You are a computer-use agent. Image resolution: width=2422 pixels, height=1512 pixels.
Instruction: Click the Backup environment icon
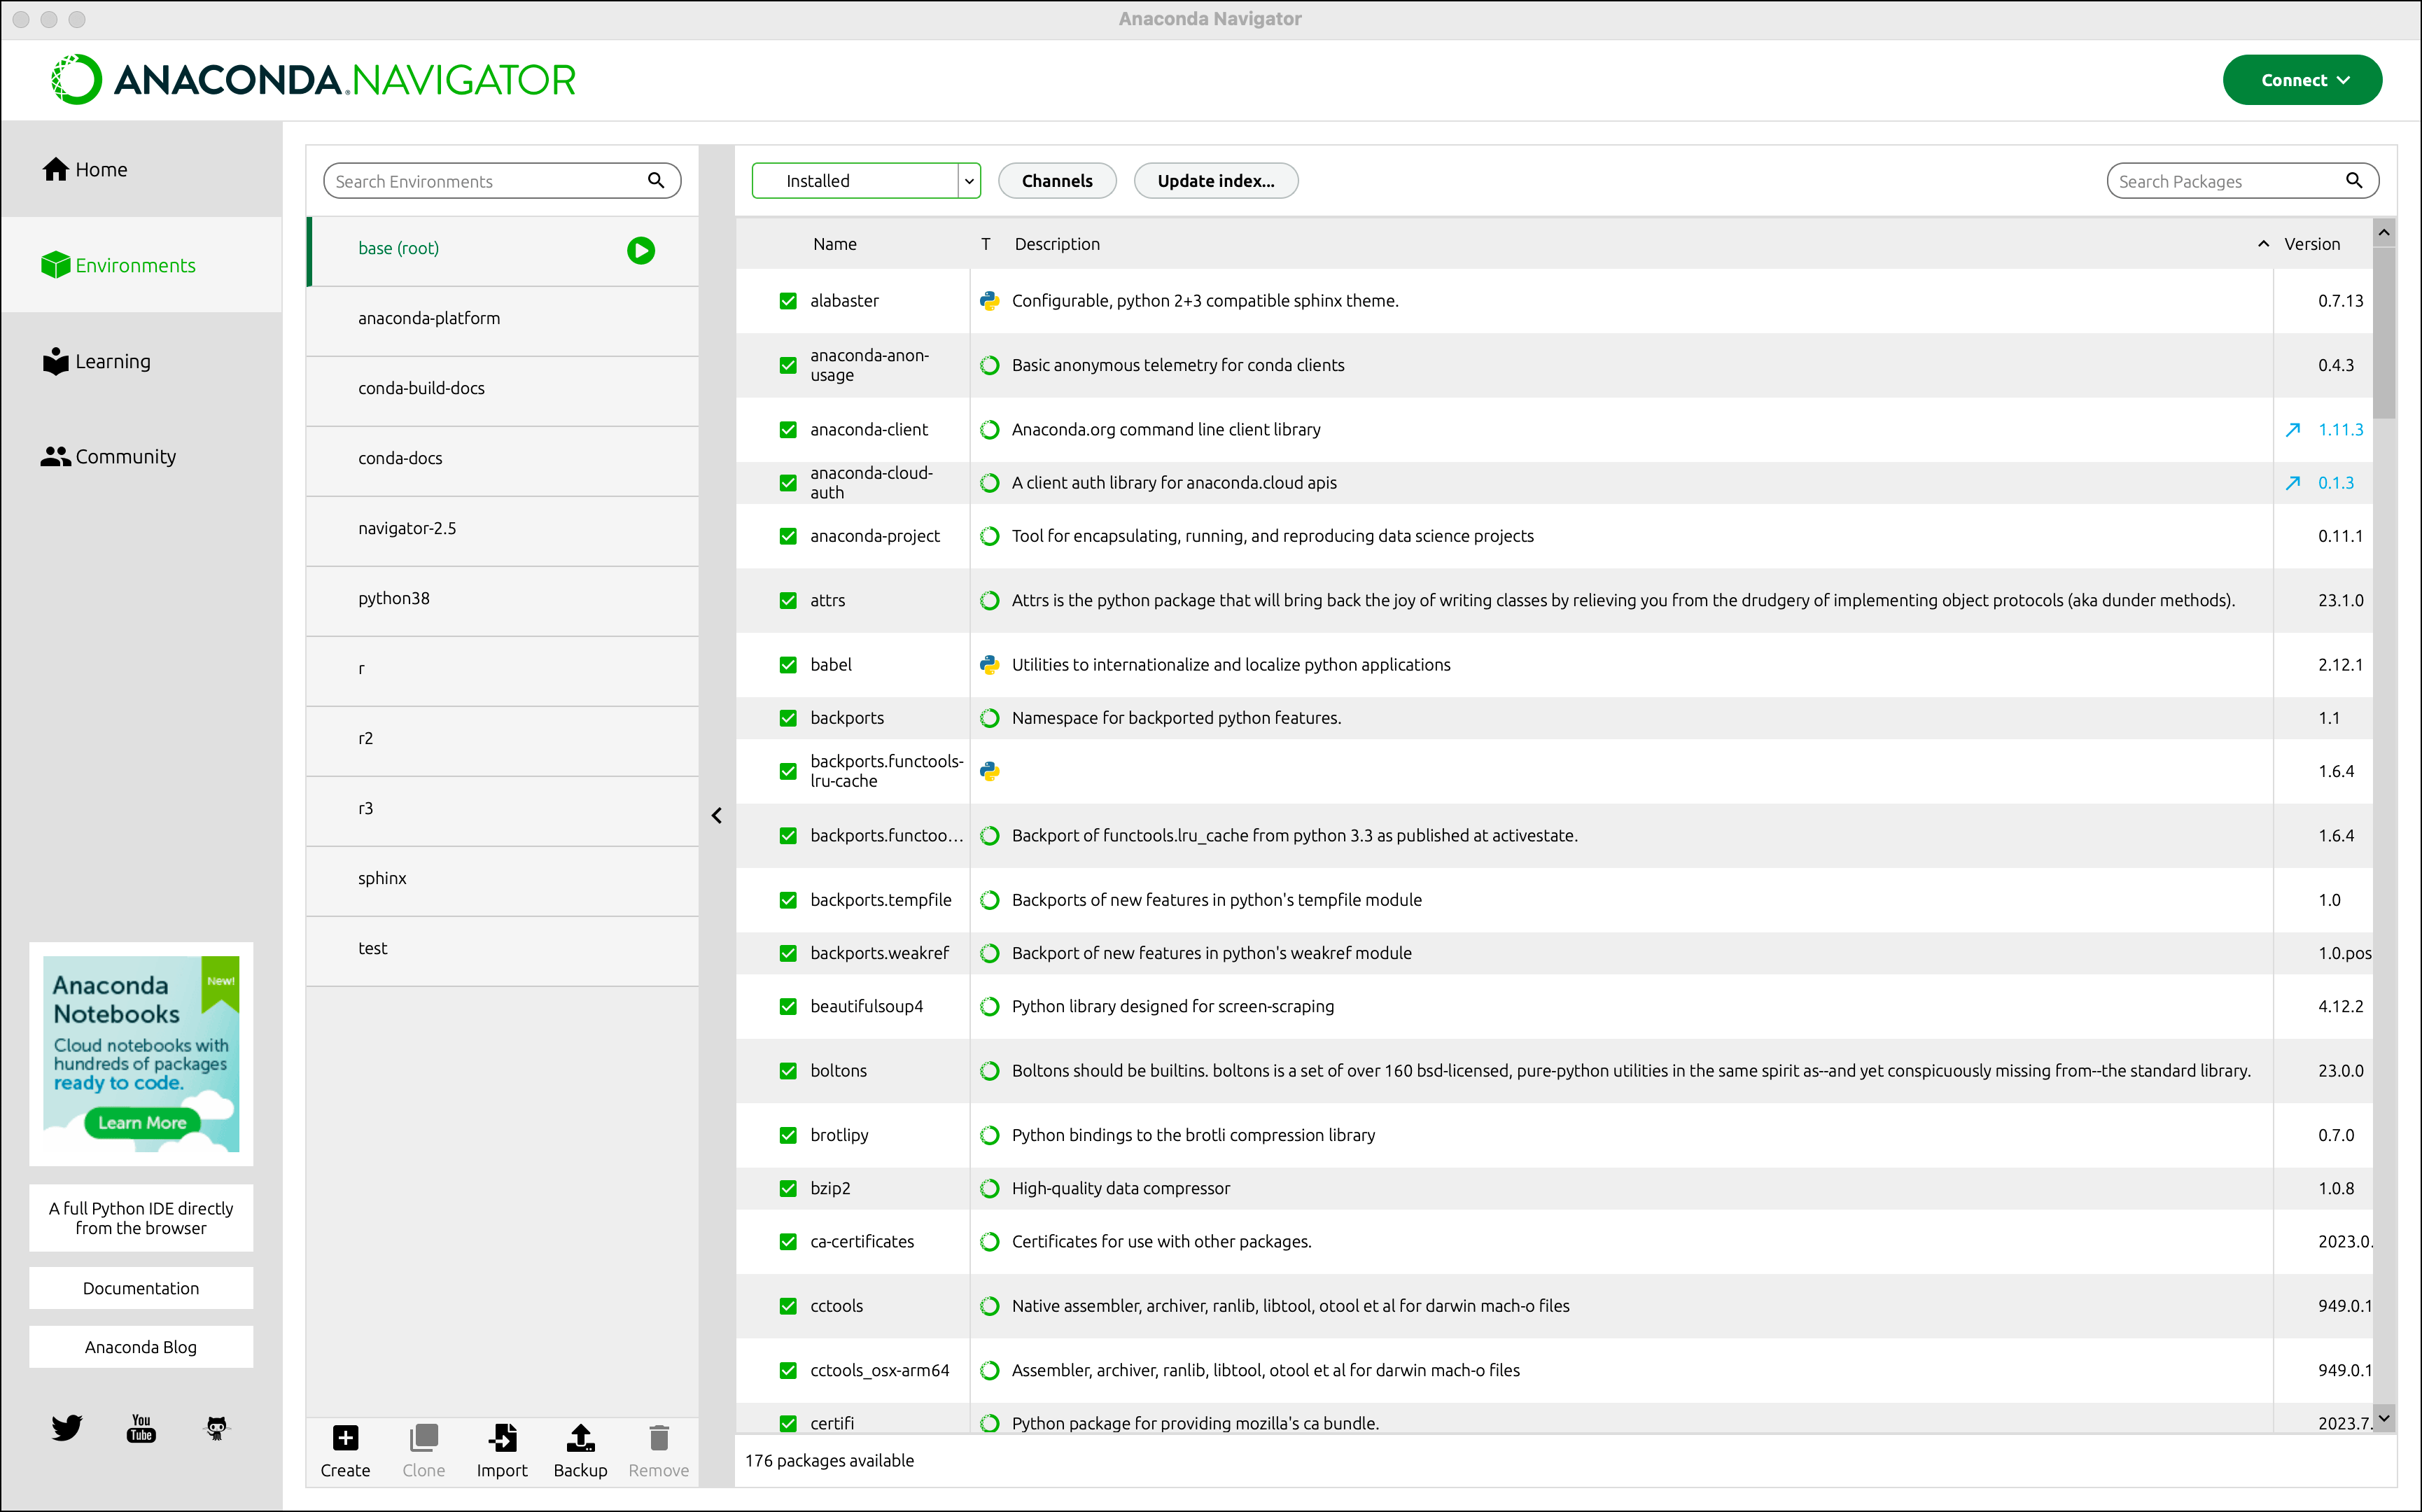[580, 1438]
